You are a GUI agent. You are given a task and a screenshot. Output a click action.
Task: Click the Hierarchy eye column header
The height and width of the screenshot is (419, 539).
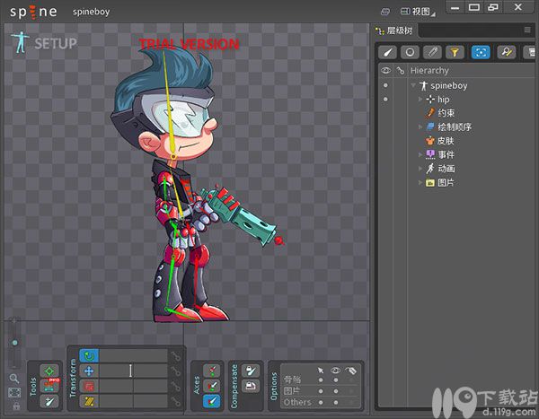tap(385, 70)
